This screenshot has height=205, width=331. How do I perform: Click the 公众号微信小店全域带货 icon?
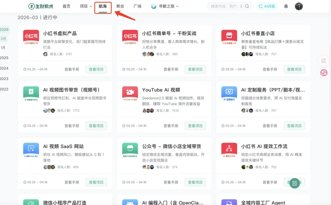[x=130, y=150]
